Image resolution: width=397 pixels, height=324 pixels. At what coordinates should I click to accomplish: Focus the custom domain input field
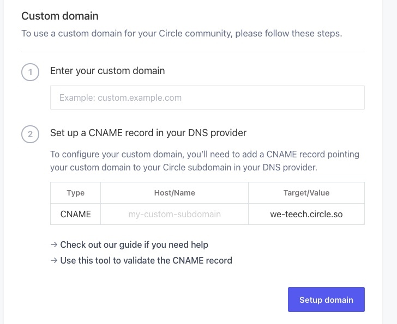207,97
